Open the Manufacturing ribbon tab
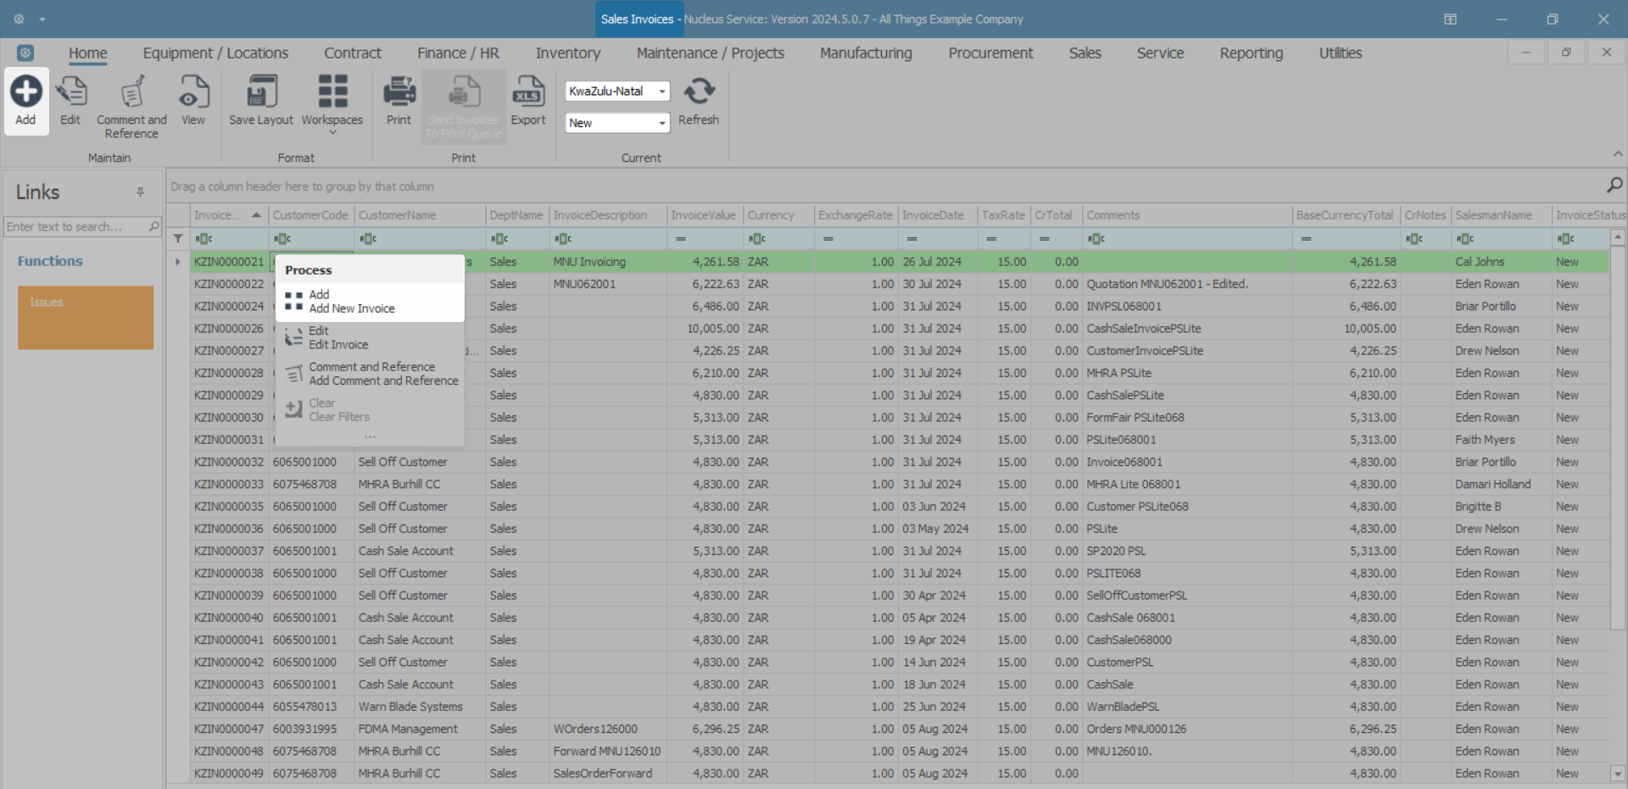The width and height of the screenshot is (1628, 789). click(866, 53)
